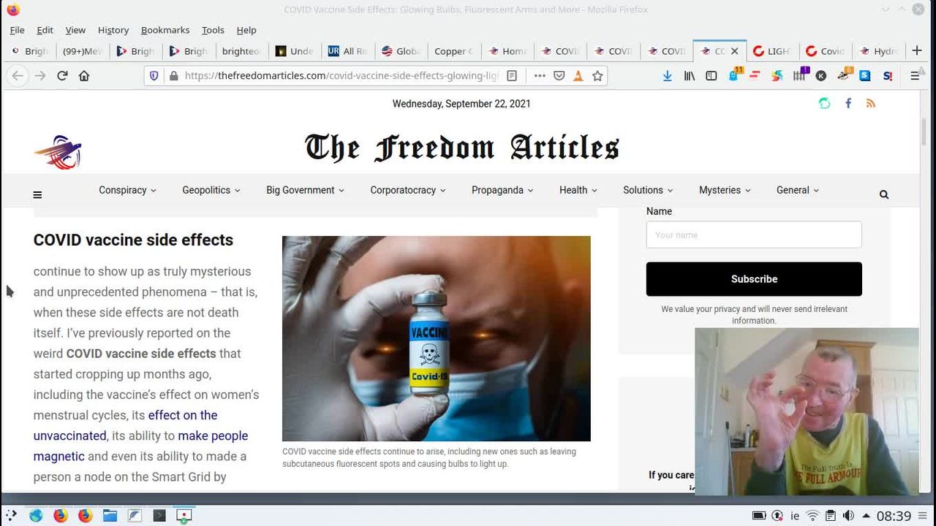This screenshot has height=526, width=936.
Task: Click the site search magnifier icon
Action: pos(884,194)
